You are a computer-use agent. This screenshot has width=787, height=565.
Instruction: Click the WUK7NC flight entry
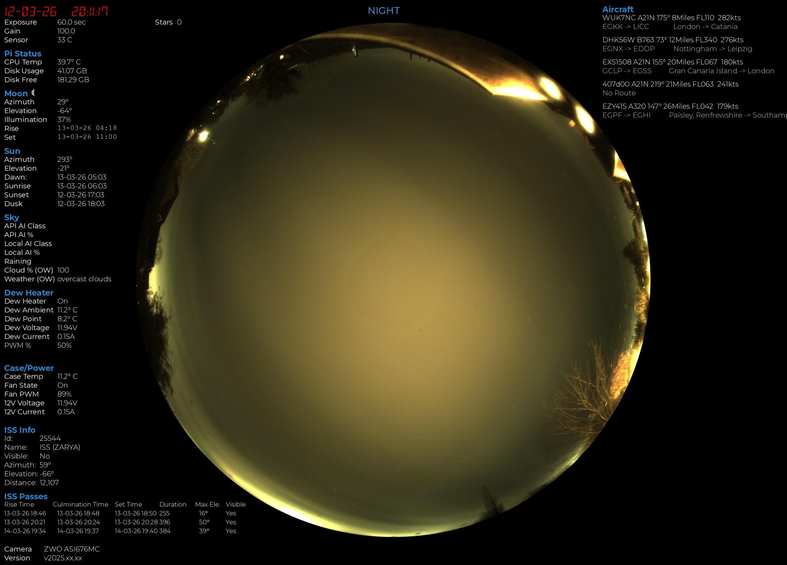[x=671, y=18]
